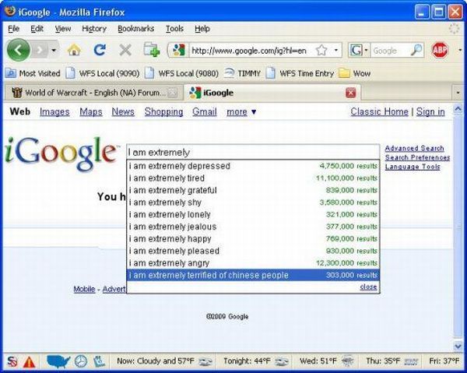Close the iGoogle tab
This screenshot has width=467, height=373.
[x=351, y=93]
